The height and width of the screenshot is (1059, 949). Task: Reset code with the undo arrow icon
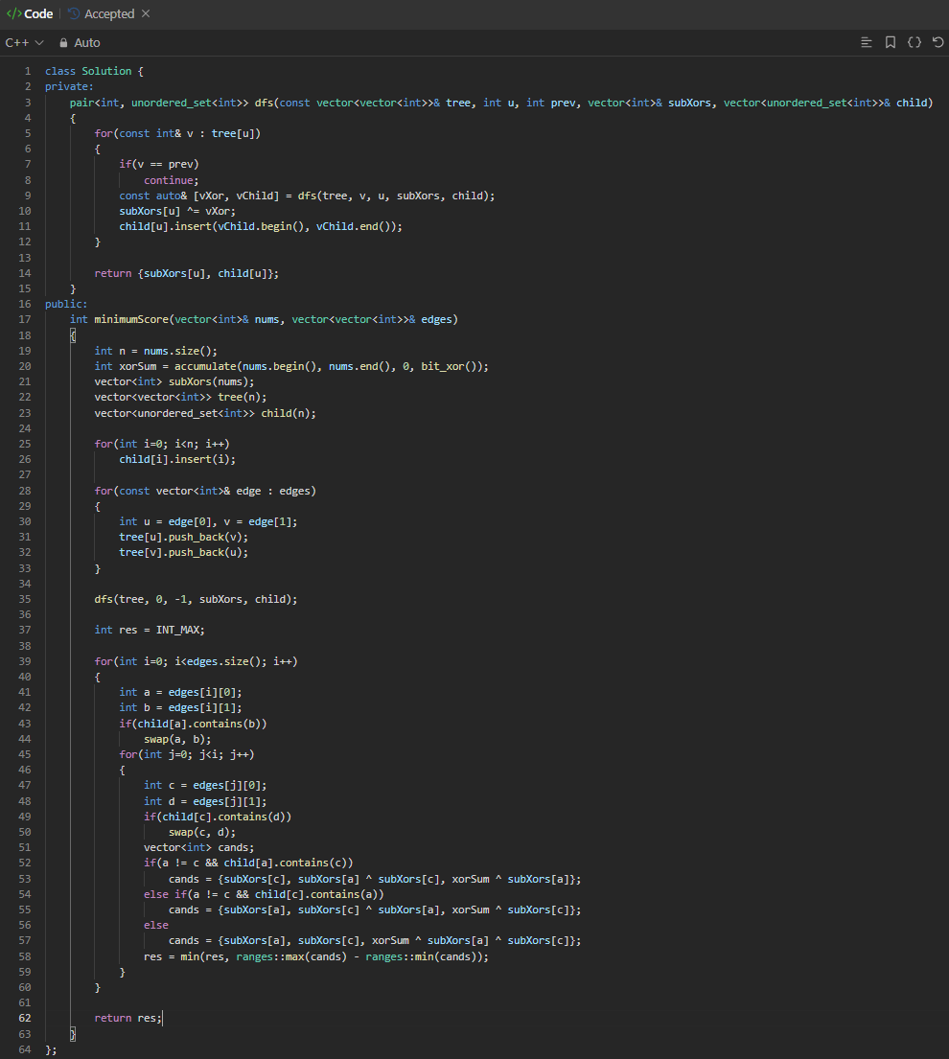tap(938, 43)
